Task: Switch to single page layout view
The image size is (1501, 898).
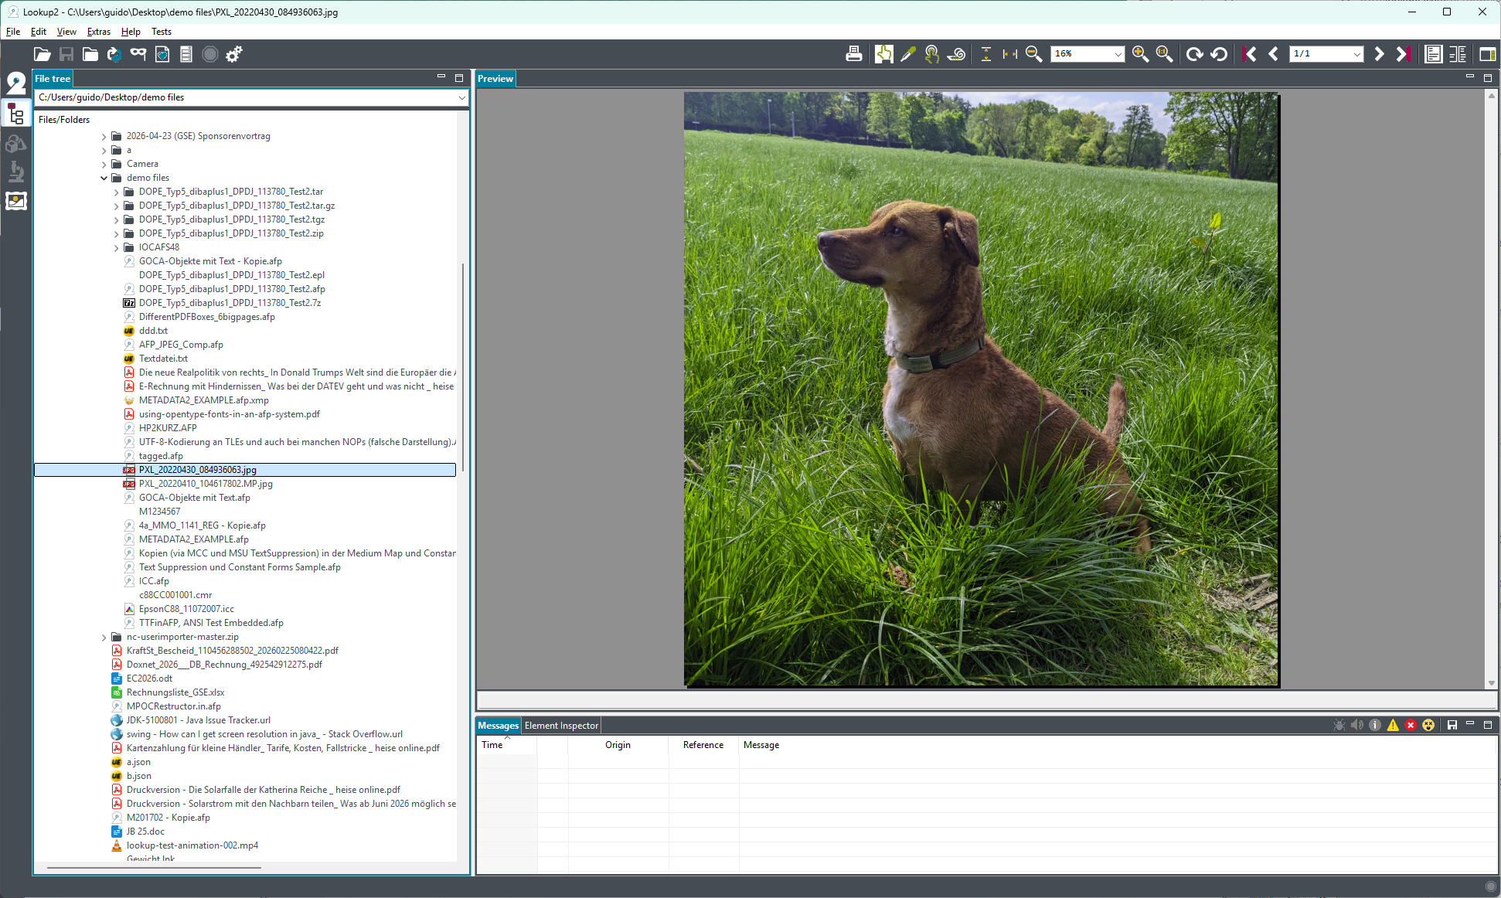Action: click(1434, 54)
